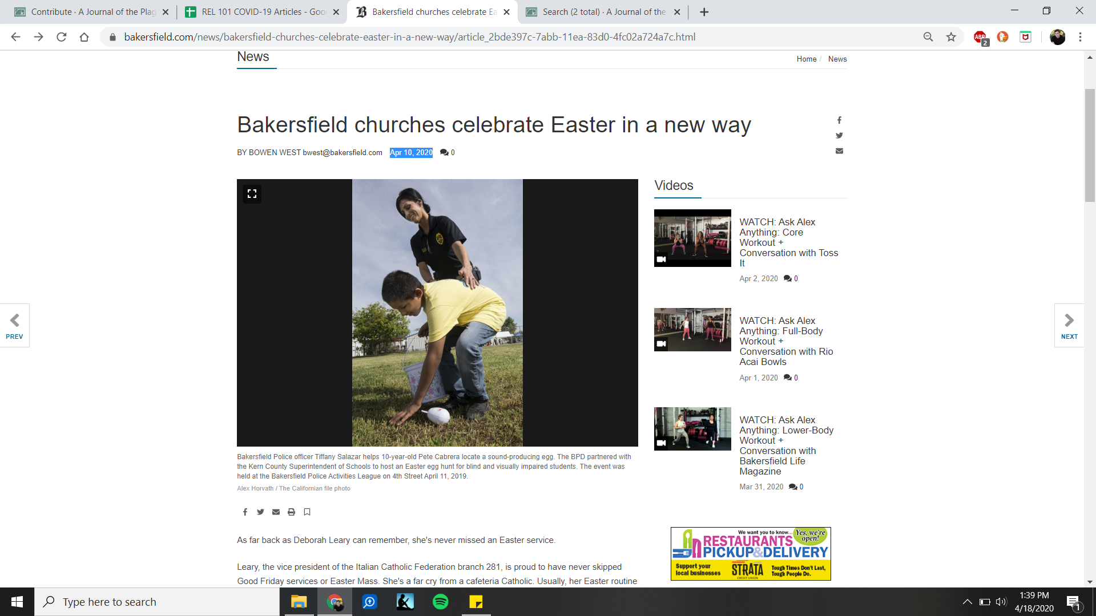Switch to REL 101 COVID-19 Articles tab

[x=263, y=12]
